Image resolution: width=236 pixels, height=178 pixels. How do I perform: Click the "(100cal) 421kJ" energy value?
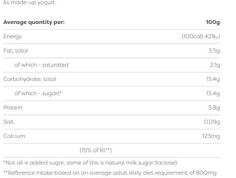[200, 36]
